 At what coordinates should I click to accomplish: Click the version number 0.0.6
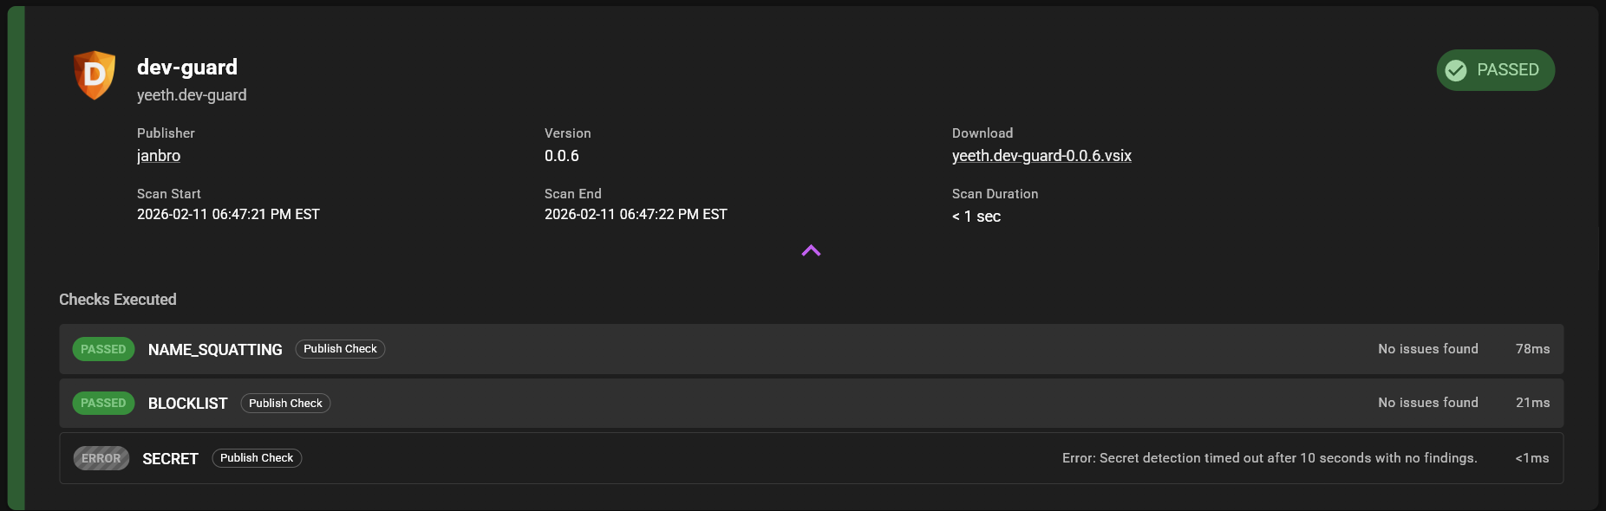click(x=562, y=156)
